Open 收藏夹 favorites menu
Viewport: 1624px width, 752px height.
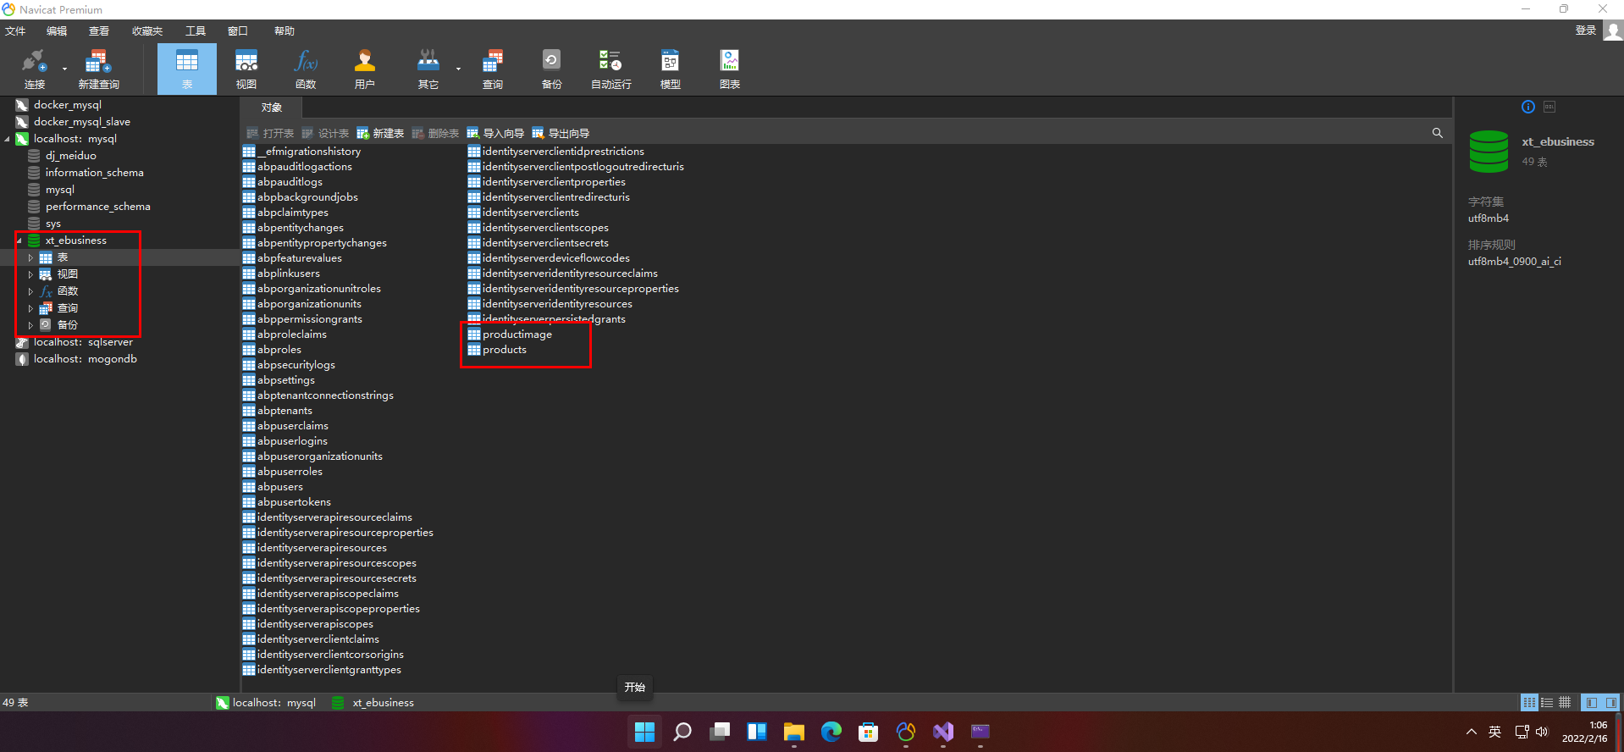click(x=147, y=31)
